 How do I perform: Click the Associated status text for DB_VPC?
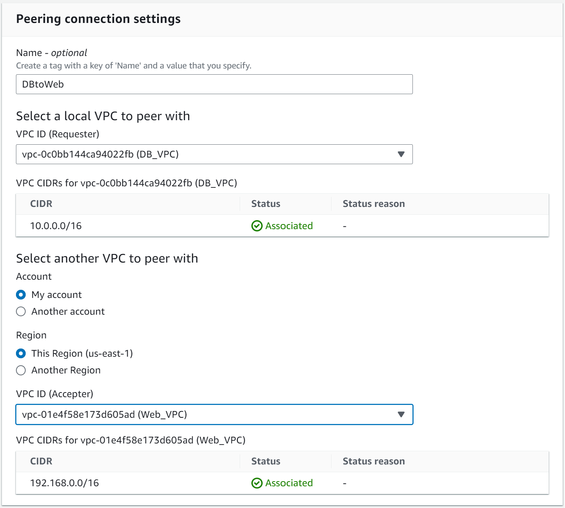[289, 226]
